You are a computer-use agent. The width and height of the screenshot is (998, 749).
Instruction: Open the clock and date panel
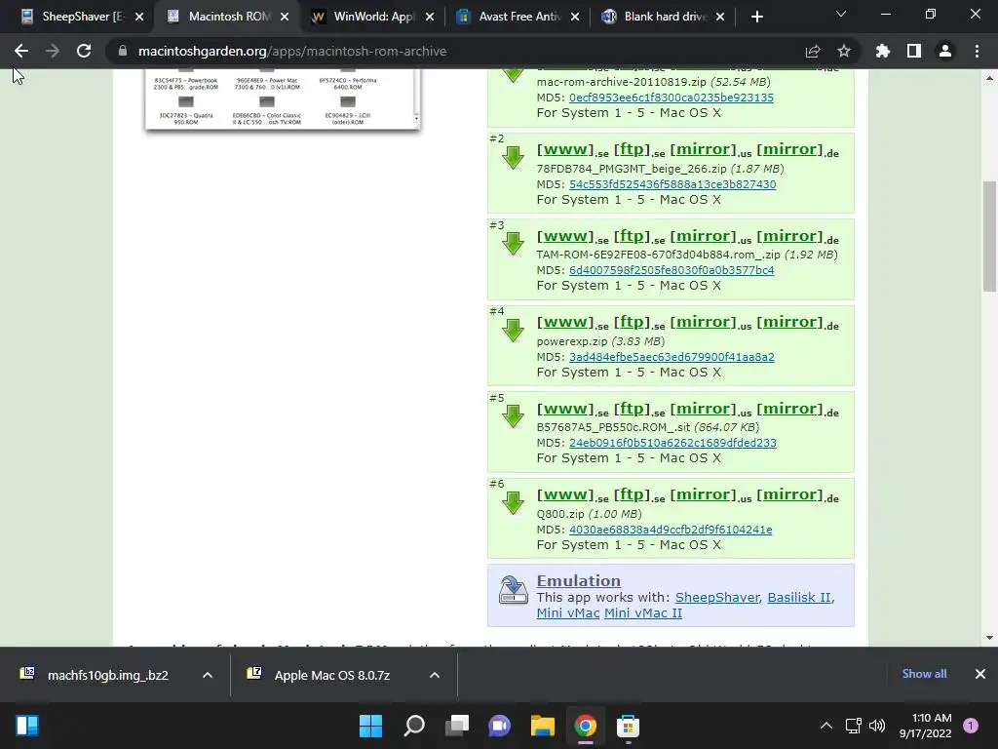[x=926, y=726]
